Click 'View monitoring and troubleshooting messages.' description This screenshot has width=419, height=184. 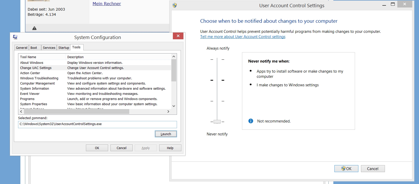[x=103, y=94]
